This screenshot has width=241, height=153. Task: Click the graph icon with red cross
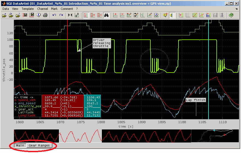122,15
